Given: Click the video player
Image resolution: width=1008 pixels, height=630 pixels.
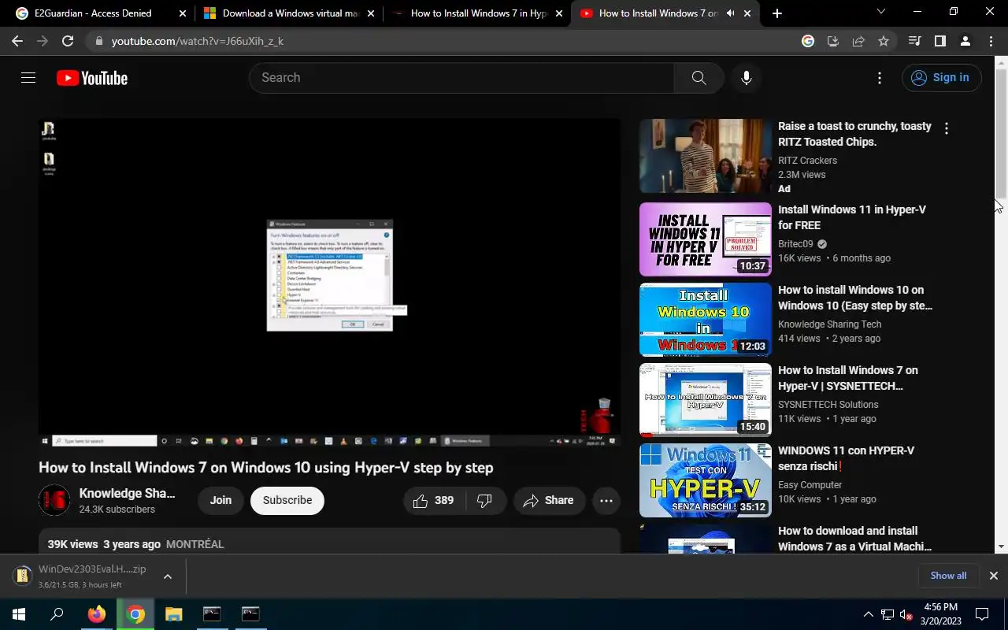Looking at the screenshot, I should point(329,283).
